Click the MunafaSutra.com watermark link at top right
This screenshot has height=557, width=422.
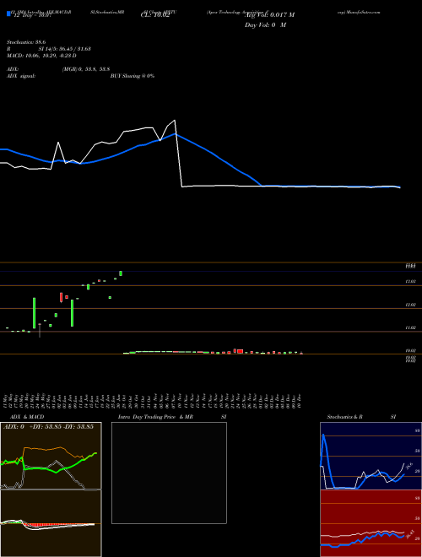(364, 12)
